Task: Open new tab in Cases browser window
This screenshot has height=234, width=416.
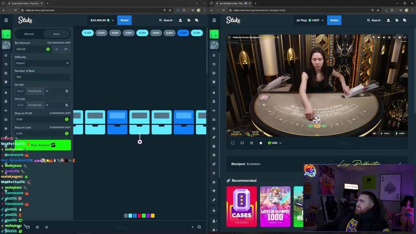Action: click(x=47, y=3)
